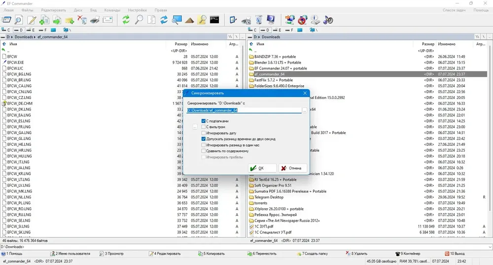
Task: Click the open-window icon at toolbar start
Action: [6, 20]
